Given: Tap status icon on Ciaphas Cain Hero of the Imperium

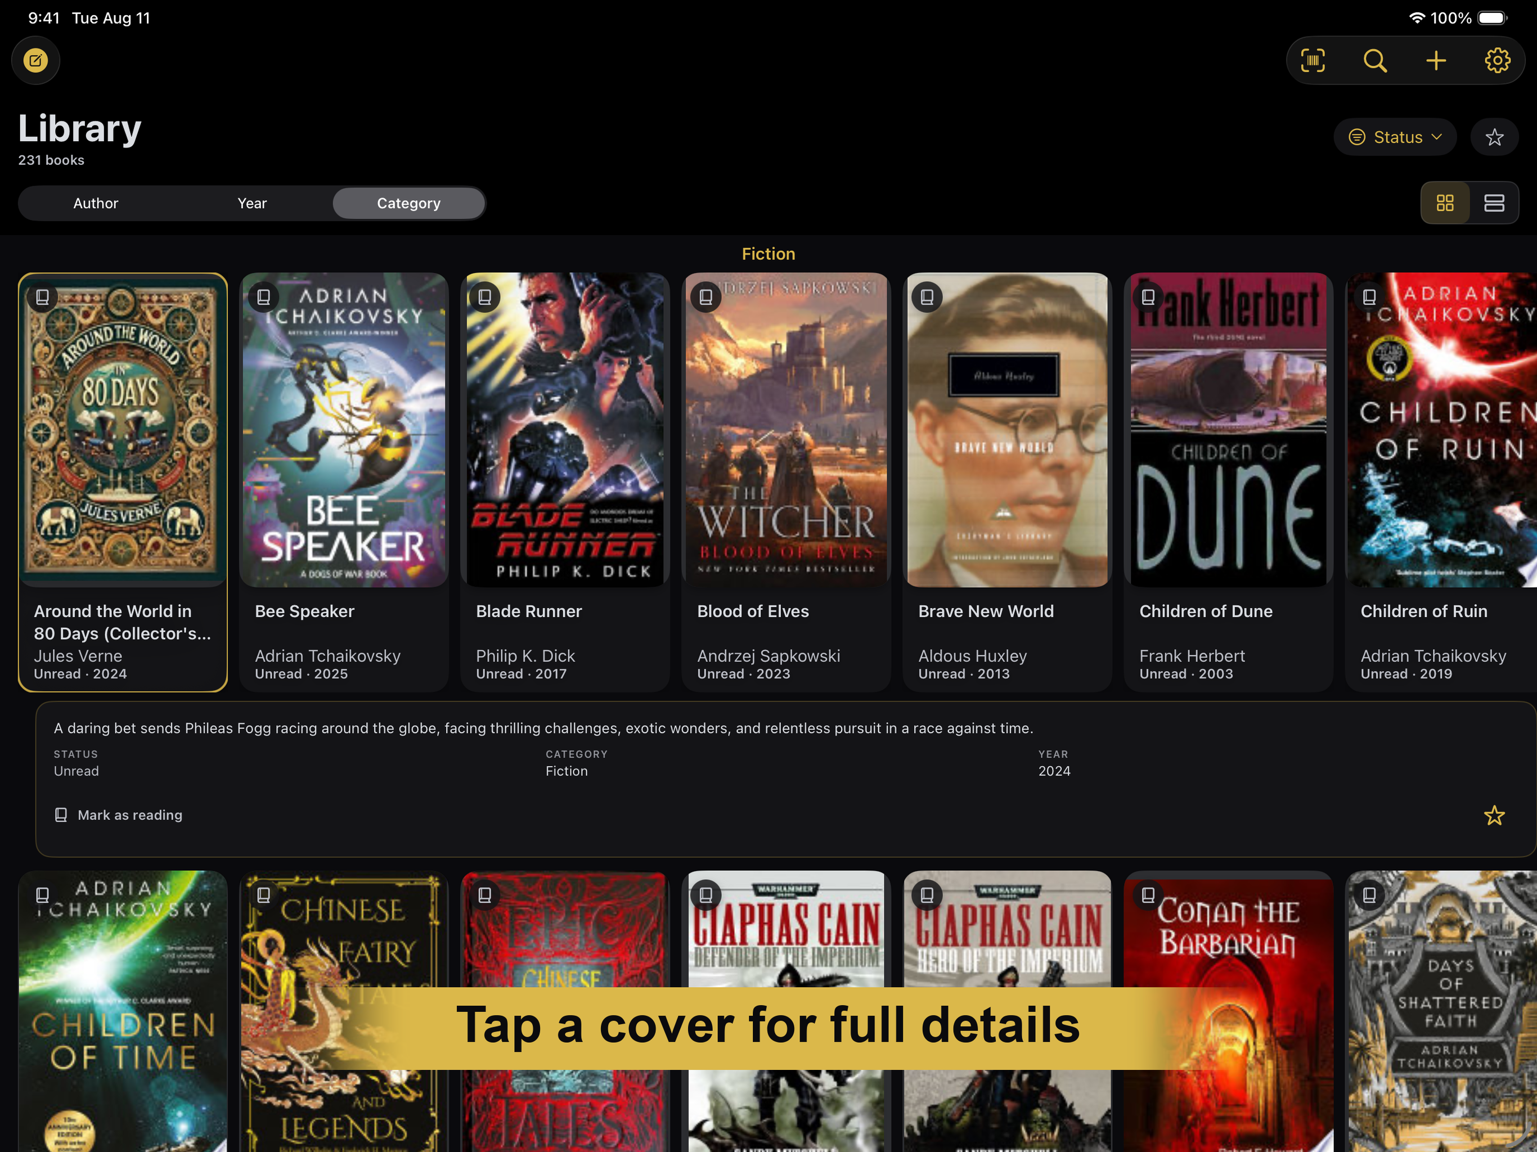Looking at the screenshot, I should point(927,894).
